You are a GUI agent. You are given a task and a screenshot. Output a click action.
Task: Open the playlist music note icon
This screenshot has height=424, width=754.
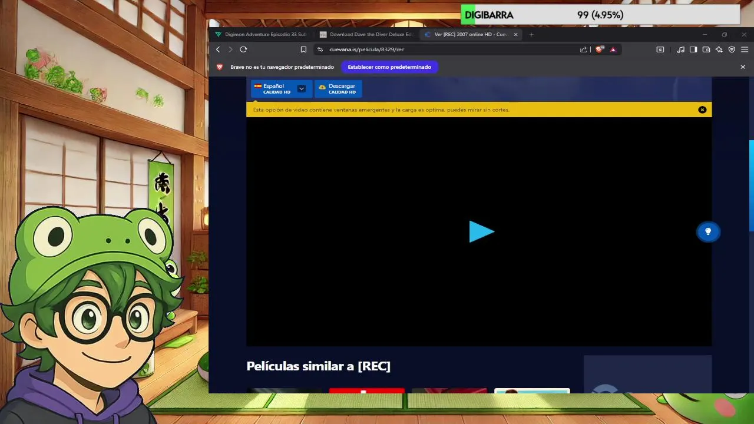(680, 49)
